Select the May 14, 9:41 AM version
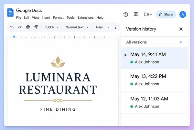 [x=154, y=58]
